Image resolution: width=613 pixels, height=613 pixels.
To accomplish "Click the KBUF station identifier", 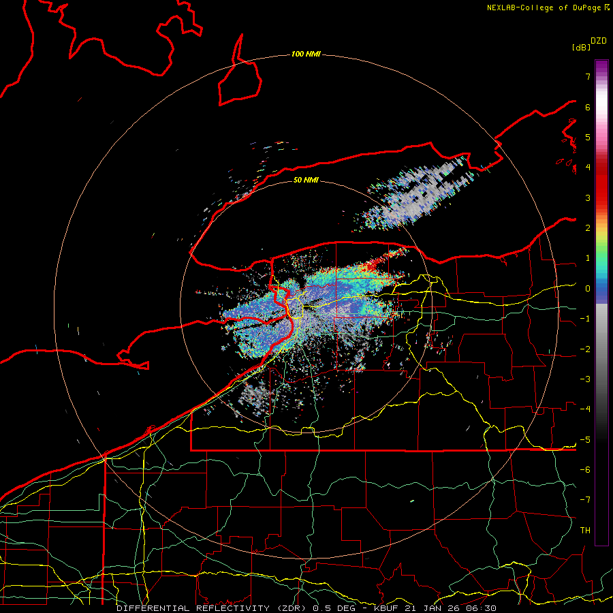I will coord(386,608).
